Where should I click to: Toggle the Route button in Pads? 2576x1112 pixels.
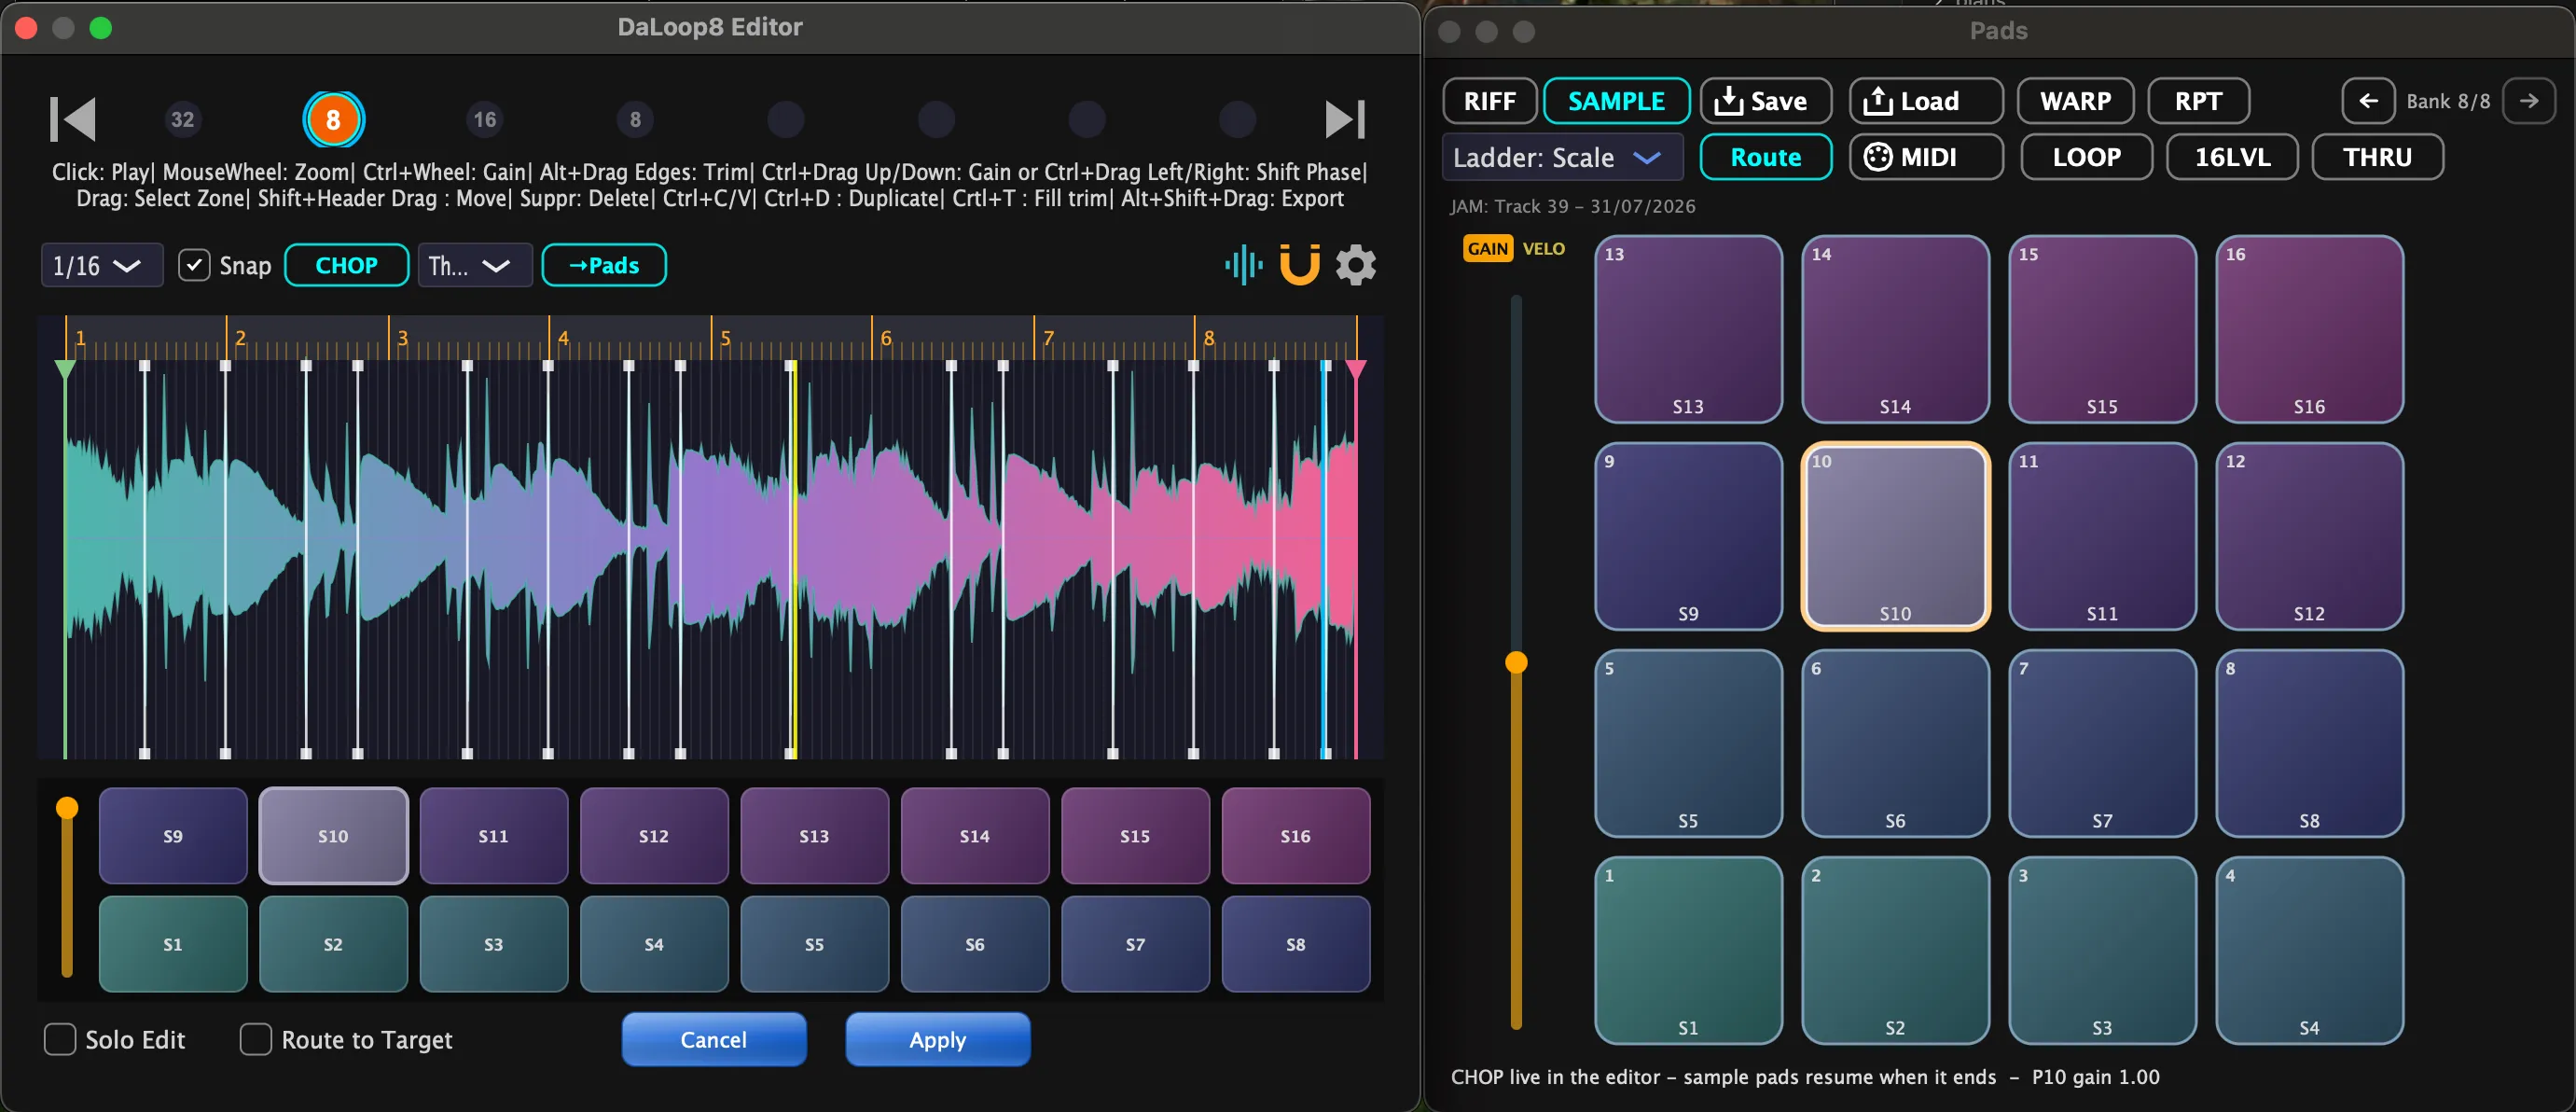click(x=1765, y=157)
